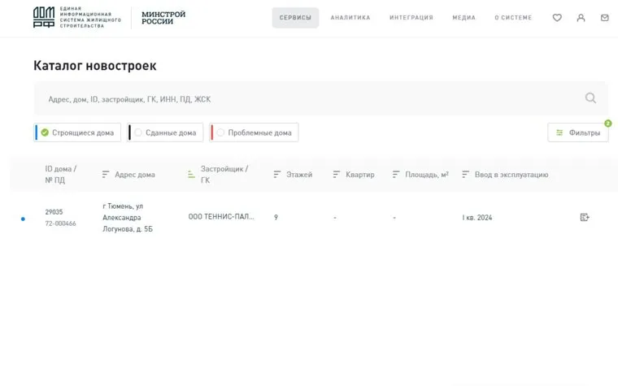
Task: Open the Сервисы menu
Action: click(x=295, y=18)
